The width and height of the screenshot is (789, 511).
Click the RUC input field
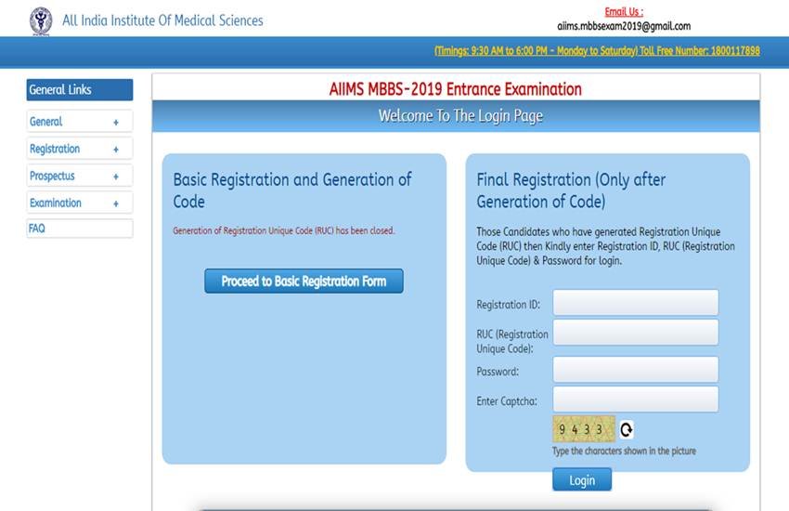(x=635, y=333)
